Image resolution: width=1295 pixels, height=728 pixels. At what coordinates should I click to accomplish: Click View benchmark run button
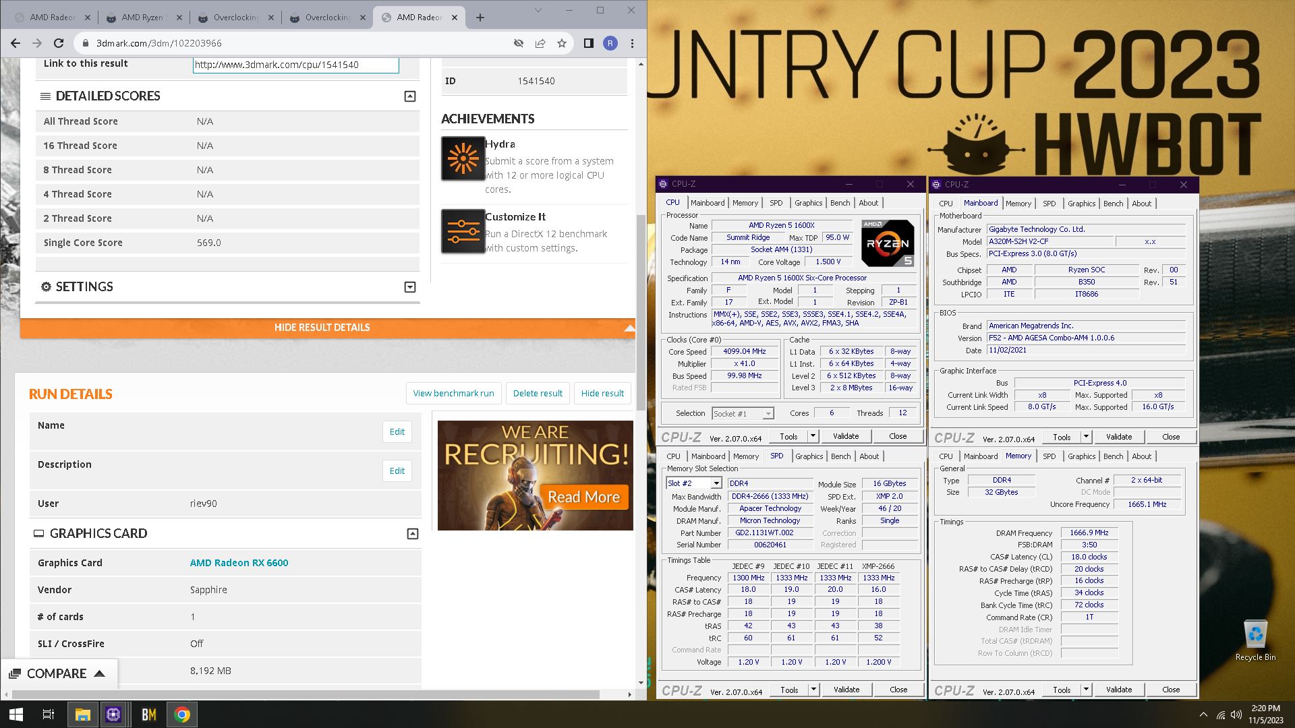pyautogui.click(x=453, y=394)
